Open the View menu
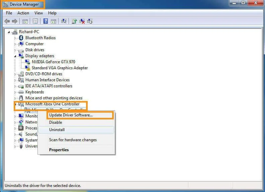The image size is (265, 192). click(x=38, y=13)
